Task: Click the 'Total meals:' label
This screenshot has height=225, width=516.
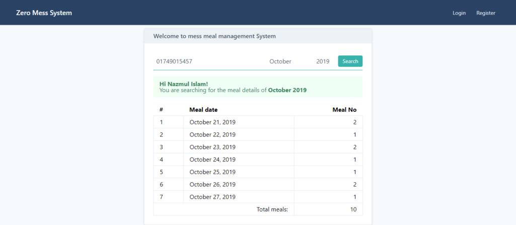Action: click(x=272, y=209)
